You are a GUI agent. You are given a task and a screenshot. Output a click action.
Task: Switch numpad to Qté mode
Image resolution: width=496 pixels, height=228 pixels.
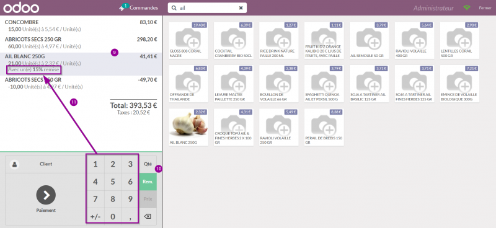[x=148, y=164]
